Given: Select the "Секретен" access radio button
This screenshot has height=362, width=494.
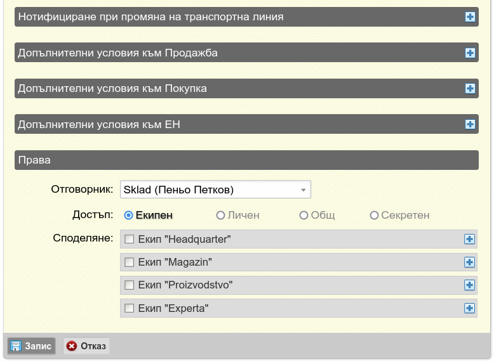Looking at the screenshot, I should coord(374,216).
